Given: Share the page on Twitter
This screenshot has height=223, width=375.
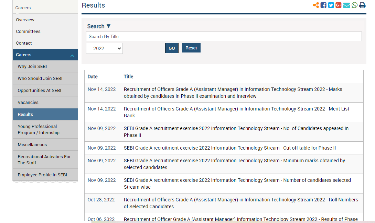Looking at the screenshot, I should [331, 5].
